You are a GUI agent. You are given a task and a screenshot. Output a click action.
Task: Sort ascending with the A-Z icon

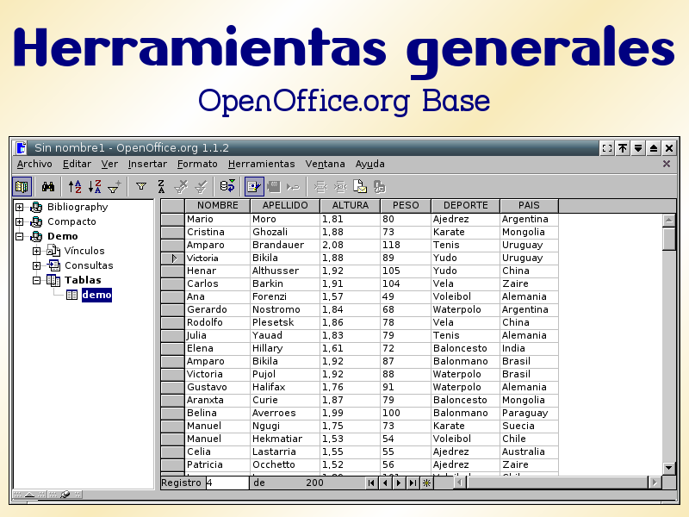point(76,185)
